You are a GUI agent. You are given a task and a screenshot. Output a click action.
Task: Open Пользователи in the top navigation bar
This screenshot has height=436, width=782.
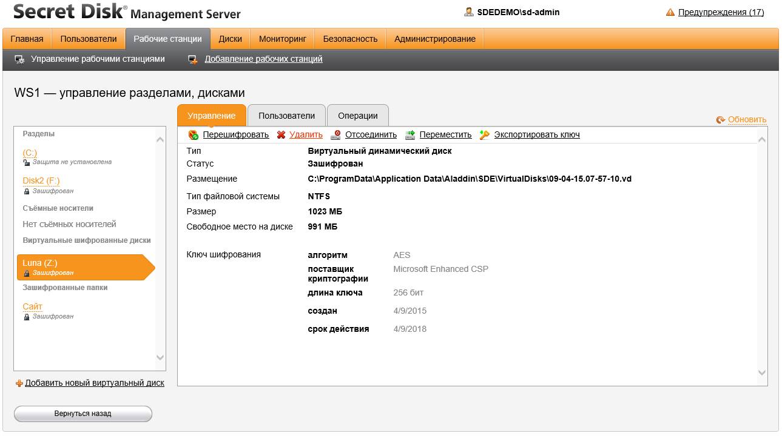(89, 39)
